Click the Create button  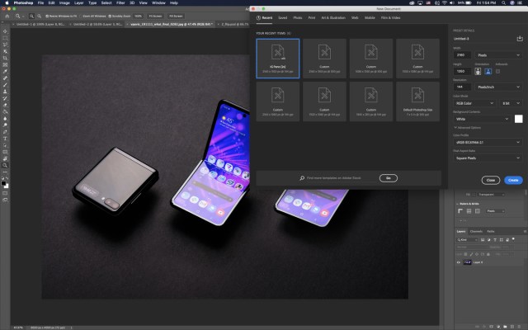513,180
